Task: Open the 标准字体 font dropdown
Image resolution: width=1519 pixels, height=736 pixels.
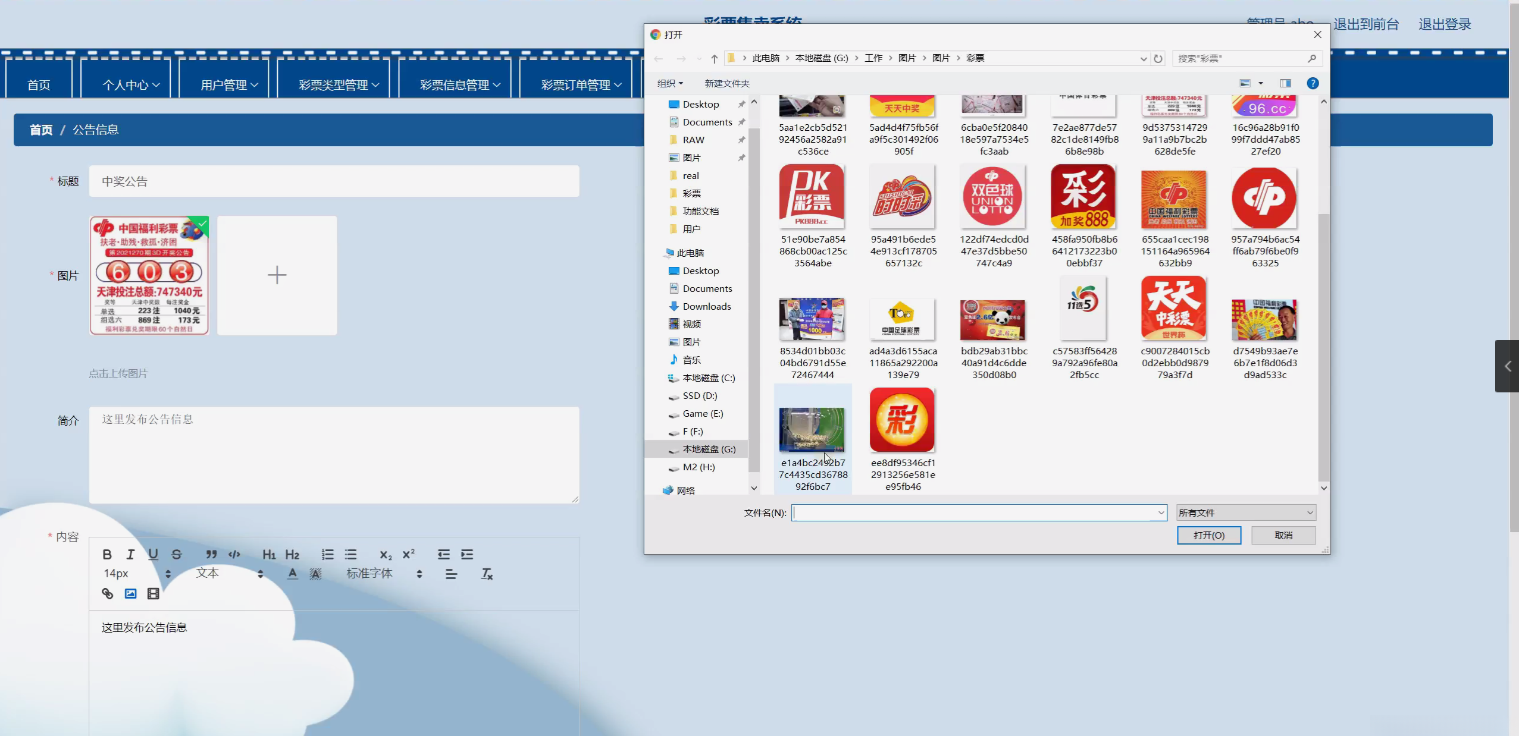Action: (x=384, y=574)
